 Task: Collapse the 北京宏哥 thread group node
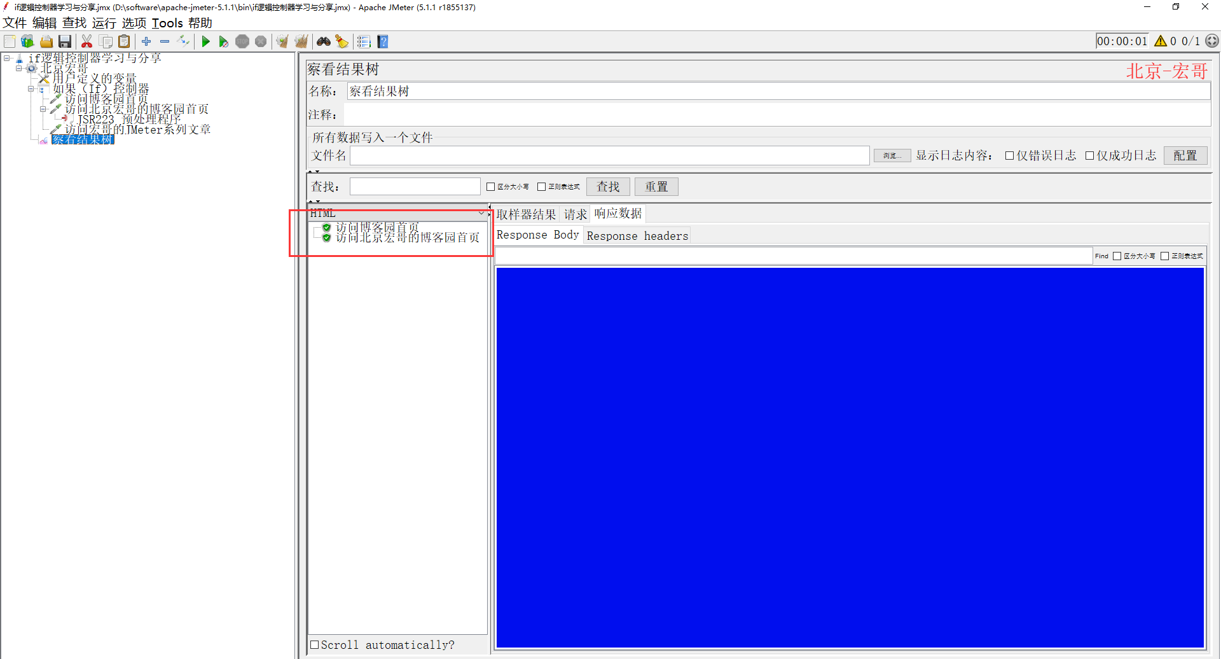point(19,68)
